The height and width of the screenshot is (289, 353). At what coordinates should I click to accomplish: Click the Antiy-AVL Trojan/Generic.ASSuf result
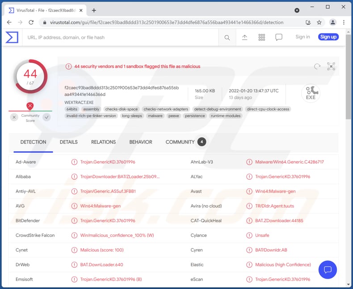[x=108, y=191]
